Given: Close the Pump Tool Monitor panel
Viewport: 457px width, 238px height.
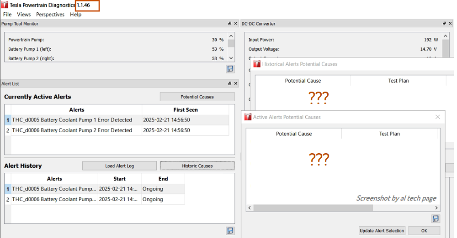Looking at the screenshot, I should click(236, 24).
